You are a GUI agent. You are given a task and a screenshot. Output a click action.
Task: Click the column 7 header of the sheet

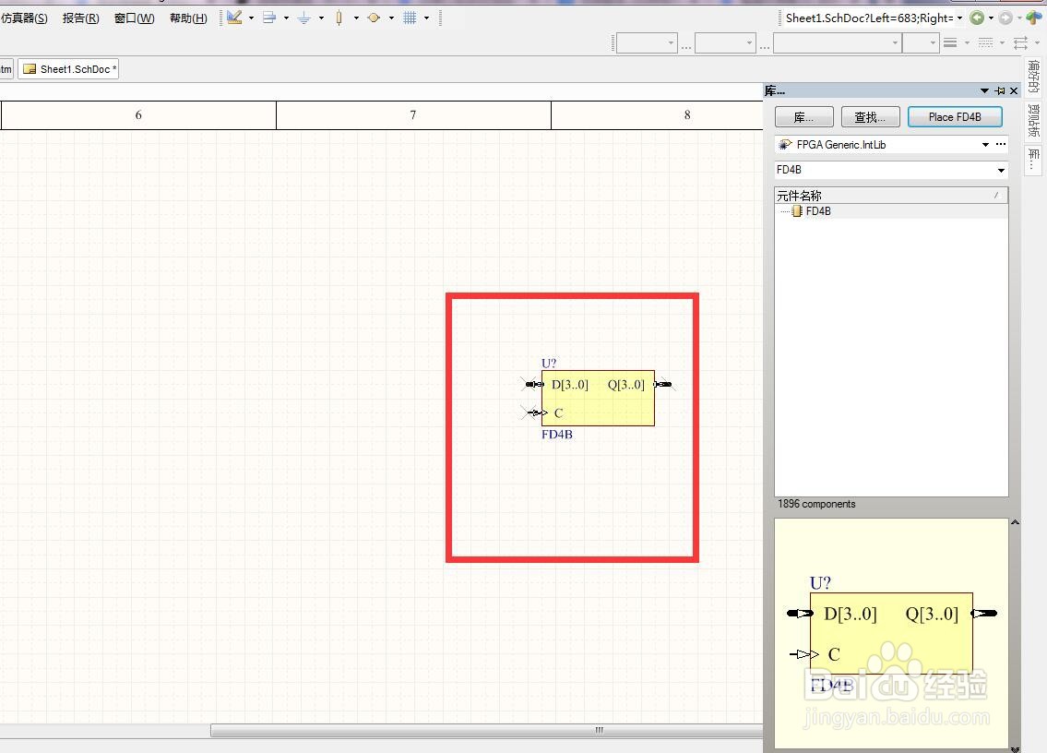tap(413, 115)
